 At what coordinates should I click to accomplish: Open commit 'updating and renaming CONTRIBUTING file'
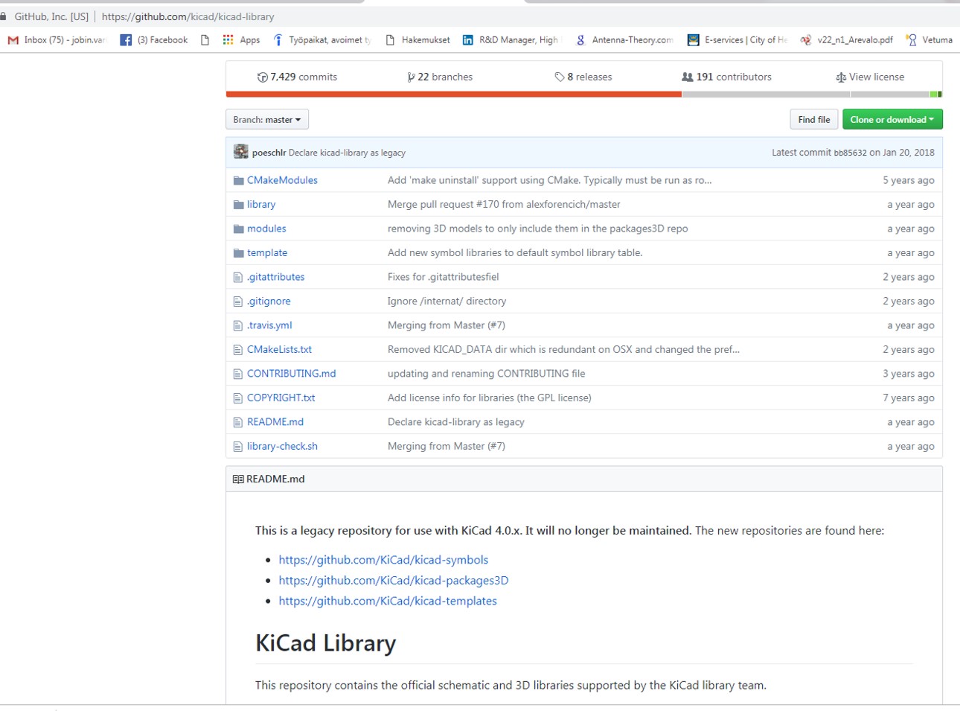[486, 374]
